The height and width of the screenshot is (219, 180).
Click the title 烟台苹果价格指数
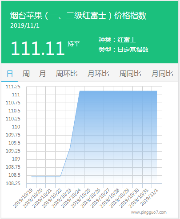click(x=78, y=16)
